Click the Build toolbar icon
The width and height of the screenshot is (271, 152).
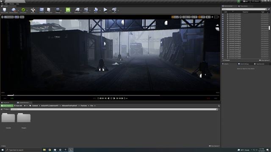click(96, 10)
